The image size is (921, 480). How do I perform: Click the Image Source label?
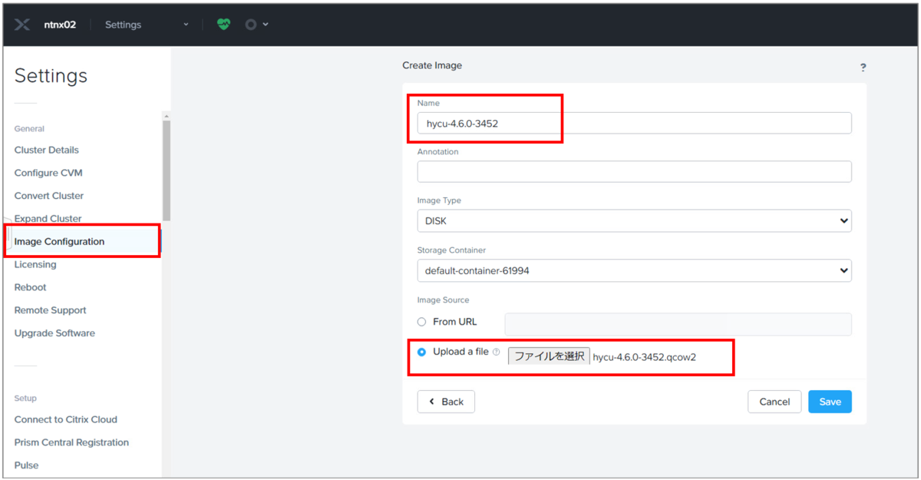tap(443, 300)
